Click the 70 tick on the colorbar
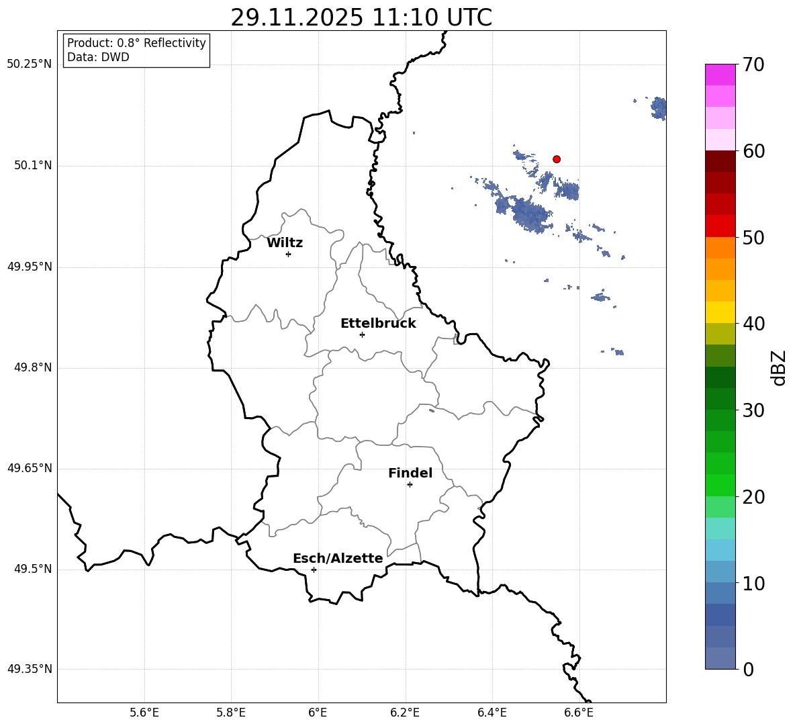The width and height of the screenshot is (795, 726). click(753, 64)
